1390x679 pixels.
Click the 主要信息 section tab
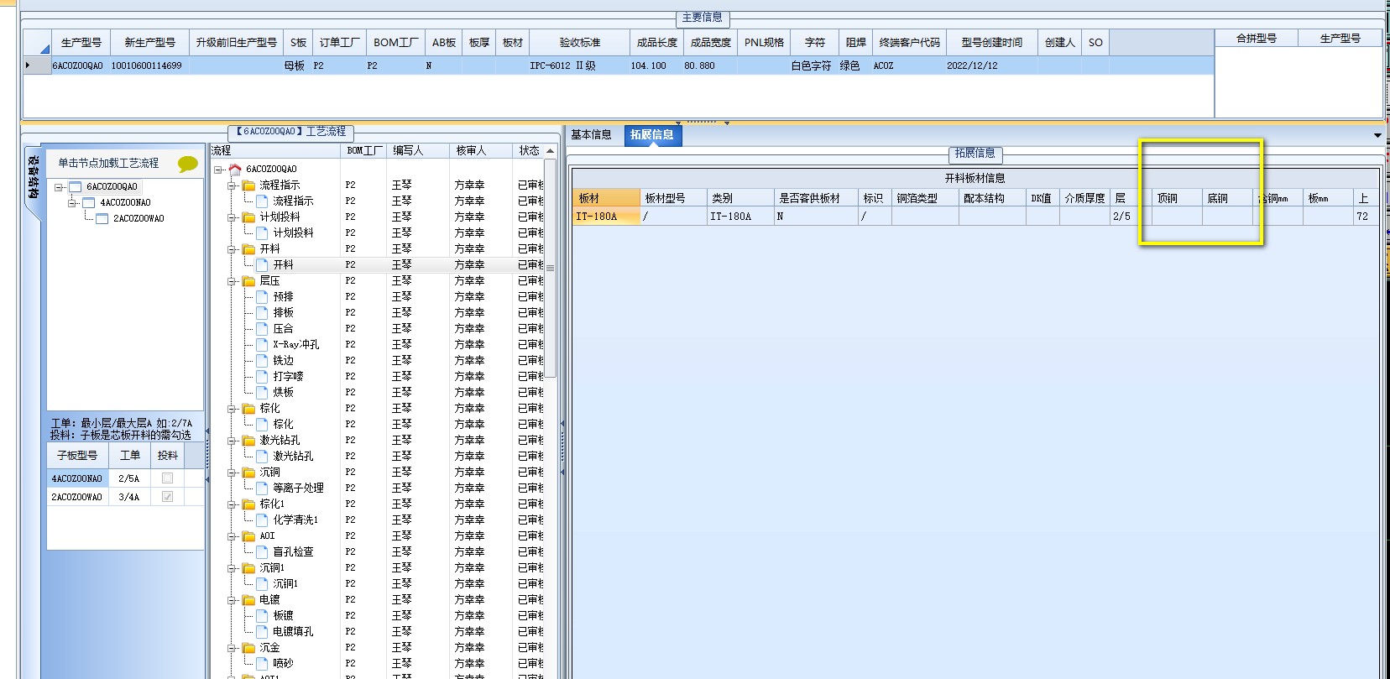tap(702, 18)
